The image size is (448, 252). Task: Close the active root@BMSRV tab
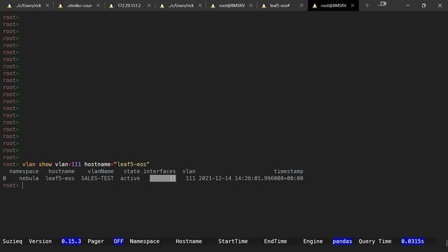click(x=352, y=6)
